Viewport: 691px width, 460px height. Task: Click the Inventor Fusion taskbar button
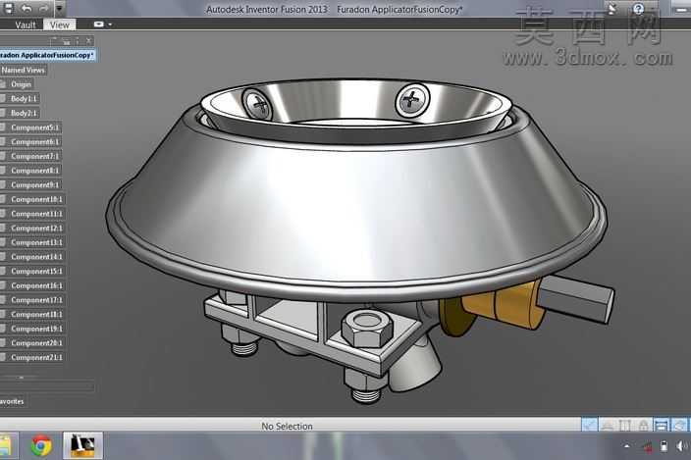[82, 446]
